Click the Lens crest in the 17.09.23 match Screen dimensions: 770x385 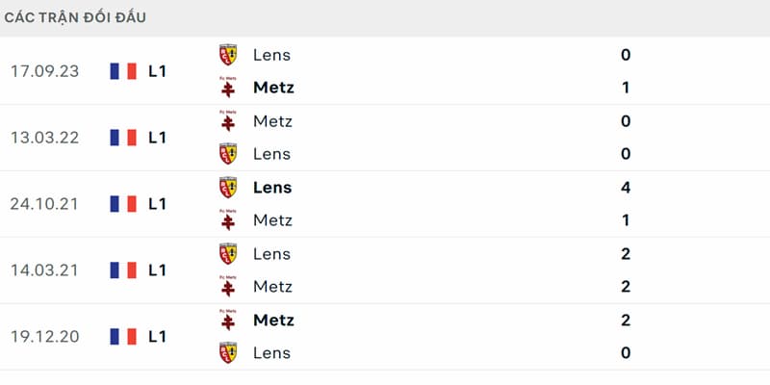click(x=228, y=55)
